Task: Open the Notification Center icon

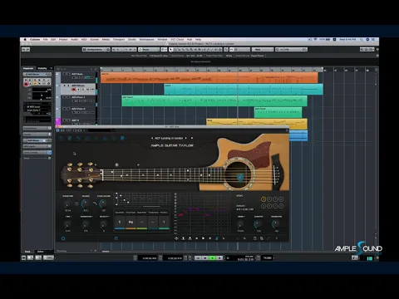Action: (373, 40)
